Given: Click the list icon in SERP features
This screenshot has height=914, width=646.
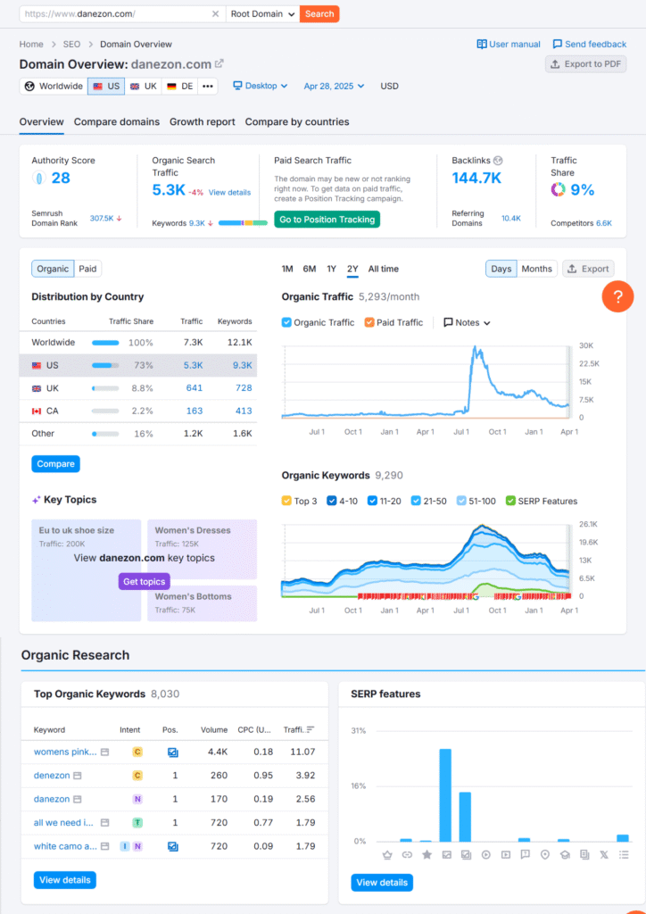Looking at the screenshot, I should pyautogui.click(x=624, y=854).
